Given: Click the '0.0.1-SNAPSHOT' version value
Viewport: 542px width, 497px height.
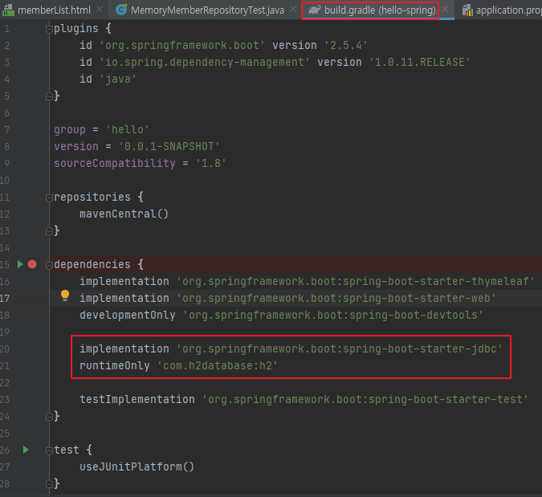Looking at the screenshot, I should click(x=169, y=147).
